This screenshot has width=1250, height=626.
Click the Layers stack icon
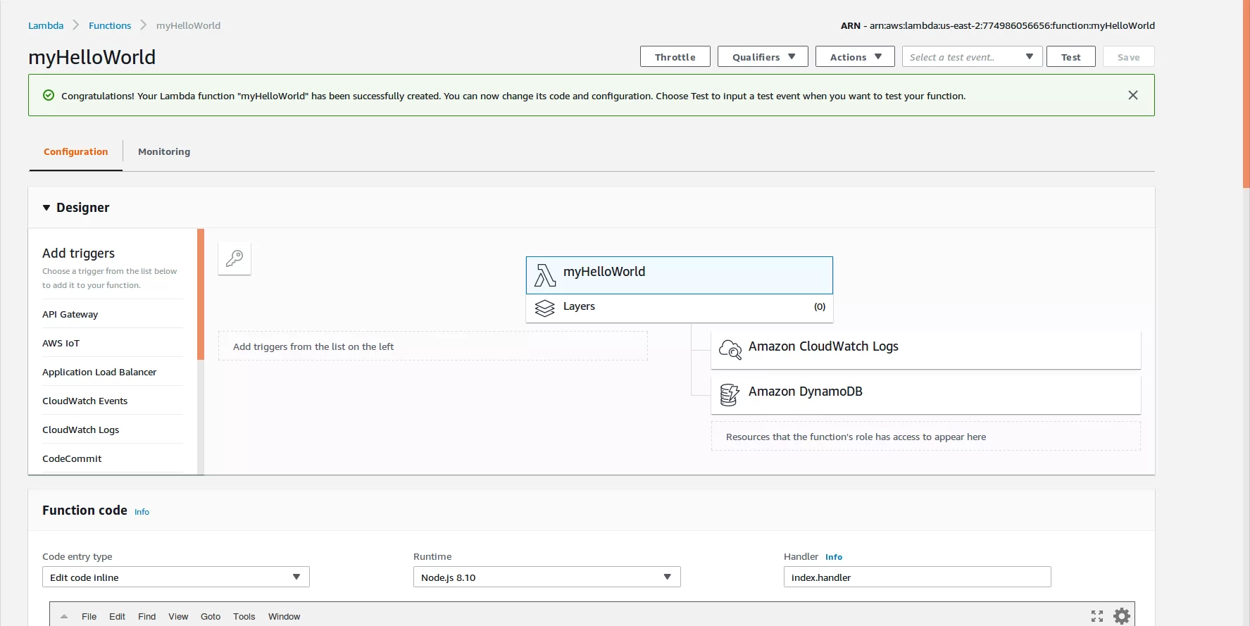click(544, 308)
